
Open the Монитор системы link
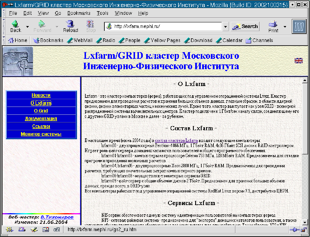41,134
